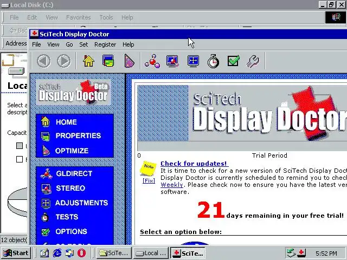The height and width of the screenshot is (260, 347).
Task: Launch Opera from the Quick Launch bar
Action: click(x=81, y=253)
